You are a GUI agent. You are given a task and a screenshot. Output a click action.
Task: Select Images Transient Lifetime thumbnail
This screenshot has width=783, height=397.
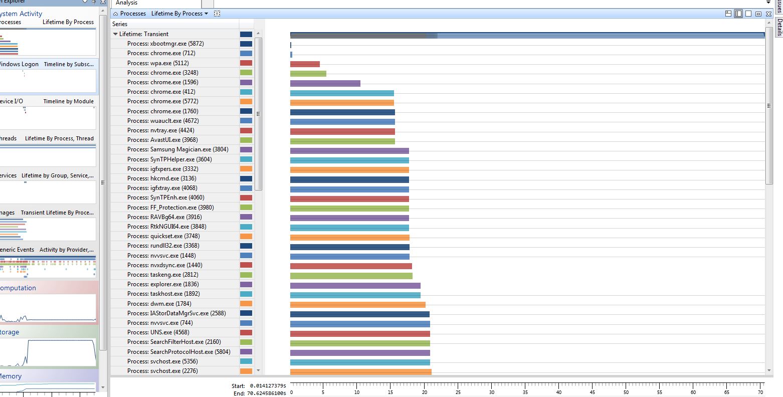coord(48,229)
